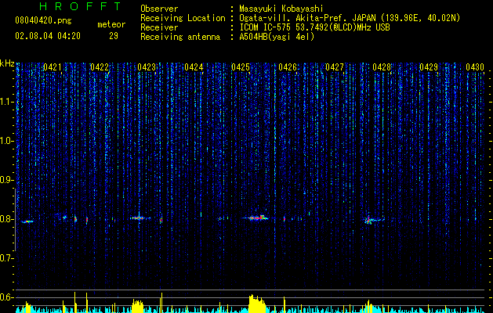Click the 0423 time marker

(147, 67)
